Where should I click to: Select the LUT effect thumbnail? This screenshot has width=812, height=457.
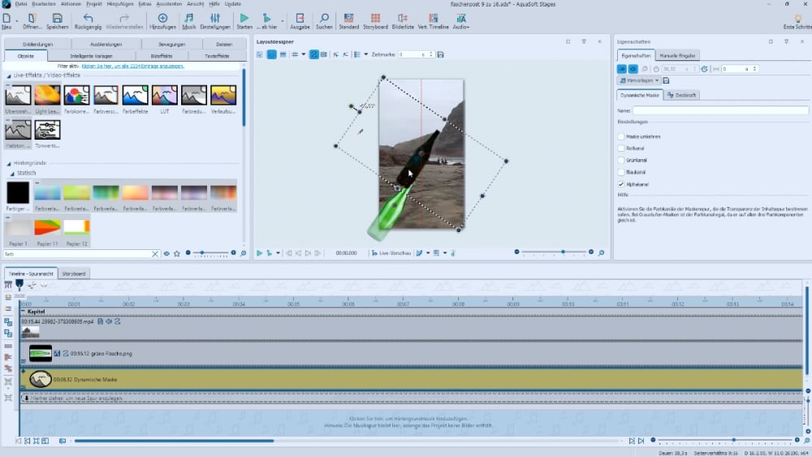(165, 96)
